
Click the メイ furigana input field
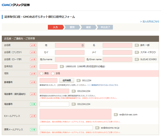pos(117,52)
